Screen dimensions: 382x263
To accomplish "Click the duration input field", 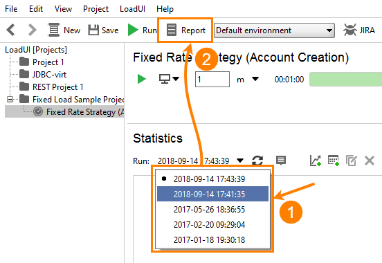I will [x=212, y=79].
